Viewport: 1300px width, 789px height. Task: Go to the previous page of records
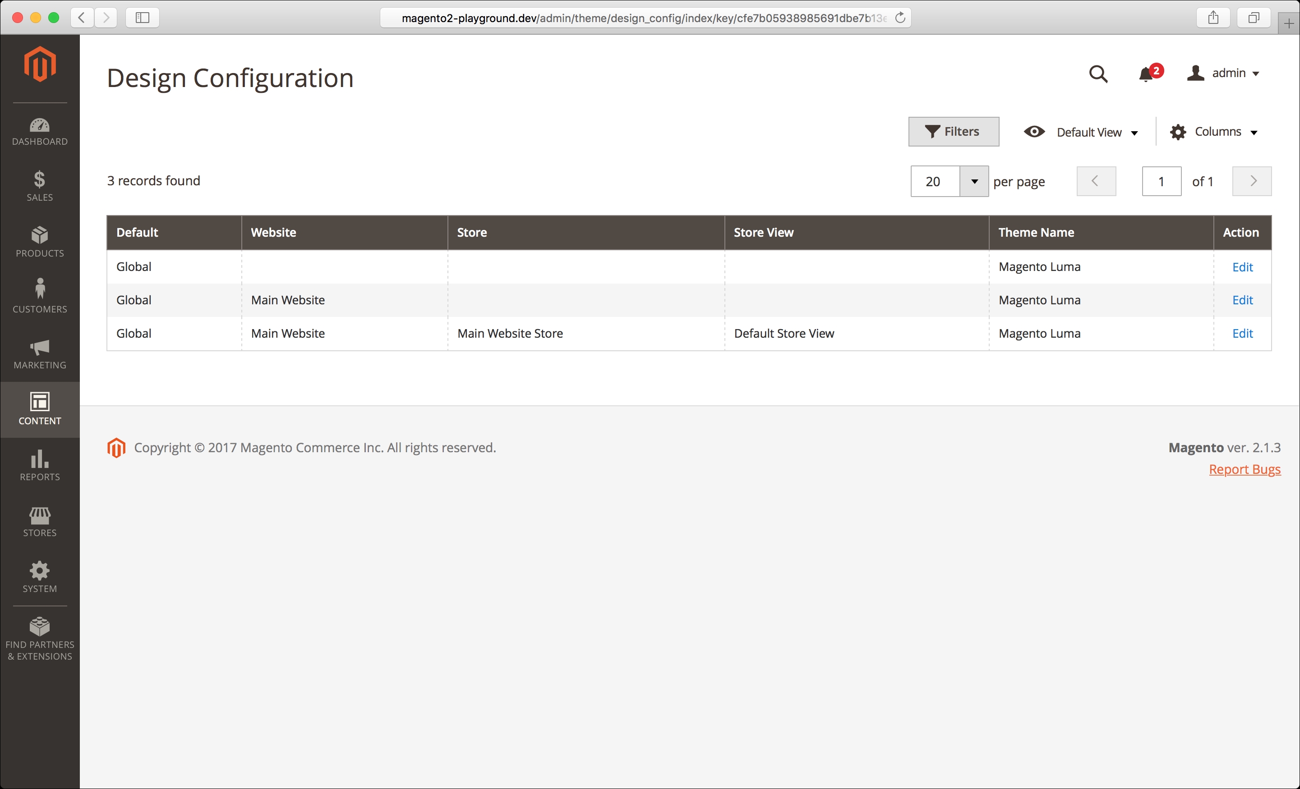coord(1097,181)
